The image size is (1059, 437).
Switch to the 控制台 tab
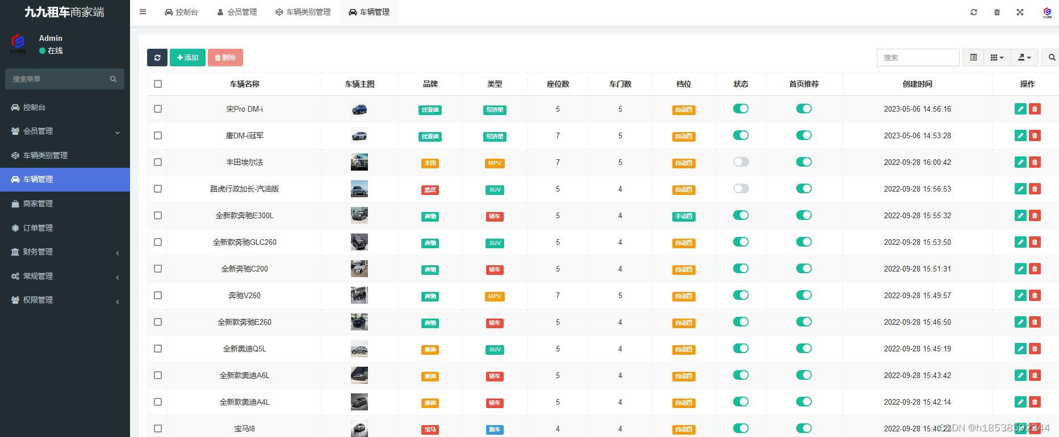pos(181,12)
